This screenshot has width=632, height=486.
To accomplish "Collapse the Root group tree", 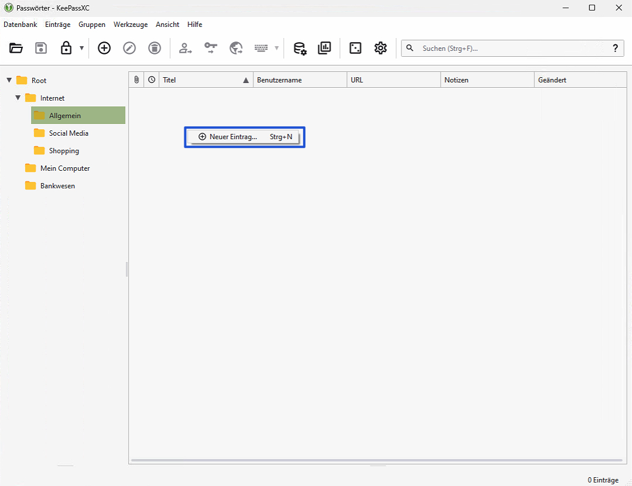I will [x=9, y=80].
